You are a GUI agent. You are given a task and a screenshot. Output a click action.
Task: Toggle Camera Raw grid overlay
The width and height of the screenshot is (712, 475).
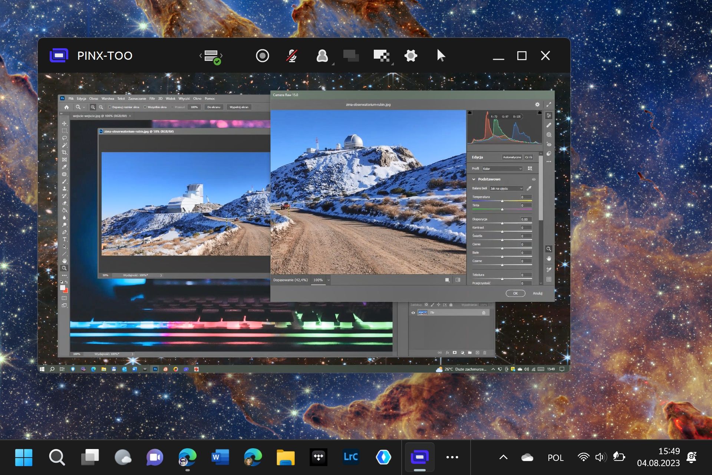[x=549, y=279]
